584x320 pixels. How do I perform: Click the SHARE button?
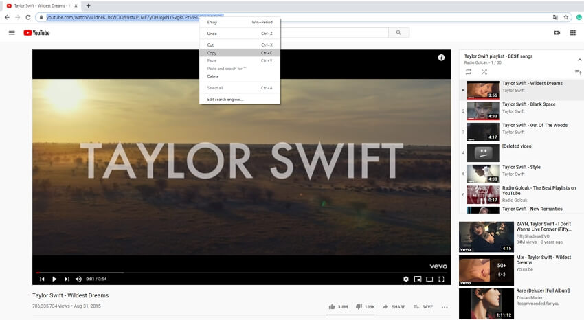pos(394,307)
